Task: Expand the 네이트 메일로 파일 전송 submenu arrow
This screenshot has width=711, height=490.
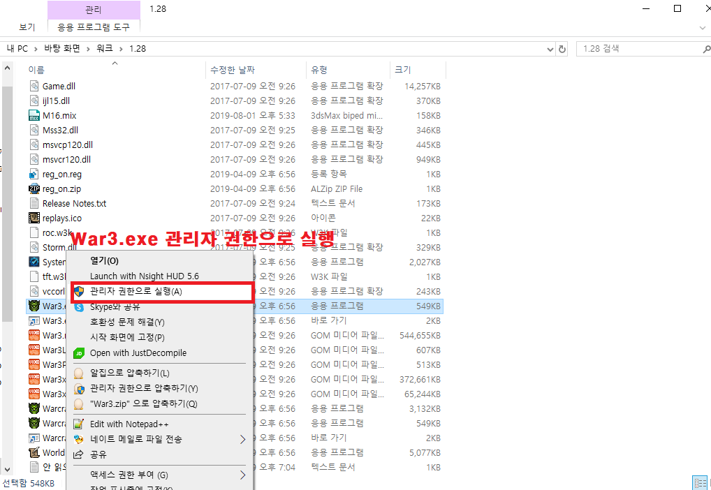Action: 242,439
